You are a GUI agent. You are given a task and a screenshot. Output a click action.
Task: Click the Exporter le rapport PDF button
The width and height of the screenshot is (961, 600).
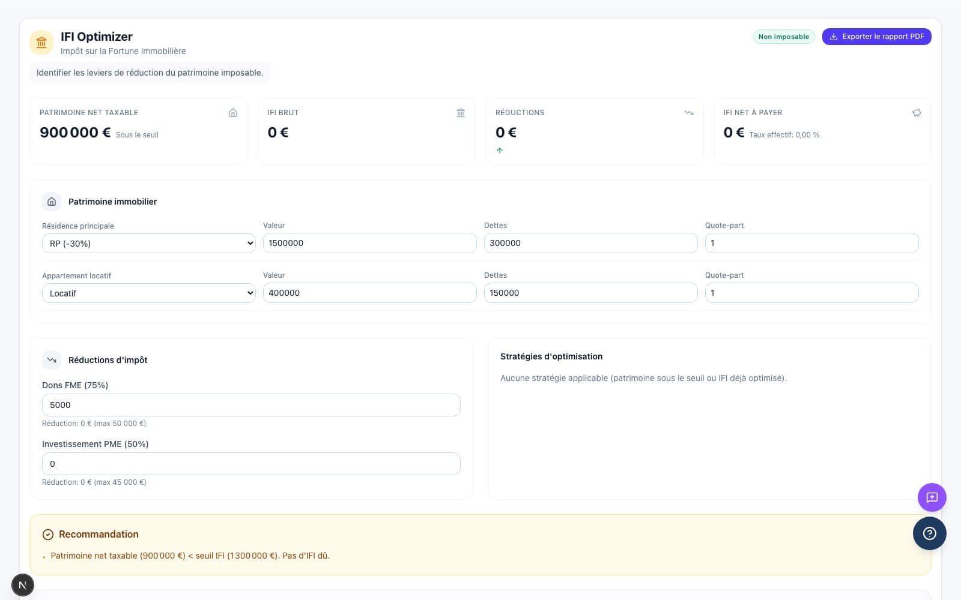pyautogui.click(x=876, y=36)
